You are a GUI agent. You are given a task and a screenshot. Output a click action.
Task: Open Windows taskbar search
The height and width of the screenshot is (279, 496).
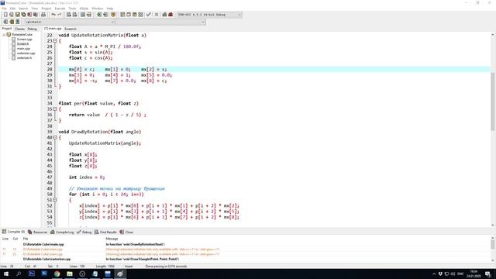coord(19,274)
